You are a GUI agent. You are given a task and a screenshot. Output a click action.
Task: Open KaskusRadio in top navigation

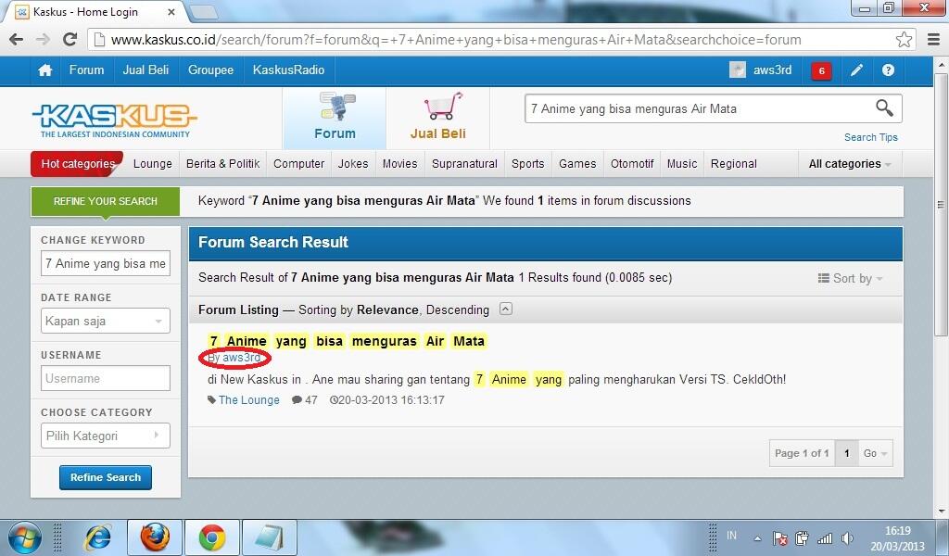(289, 70)
